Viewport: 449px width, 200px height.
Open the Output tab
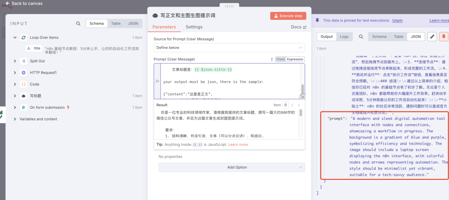(x=326, y=37)
